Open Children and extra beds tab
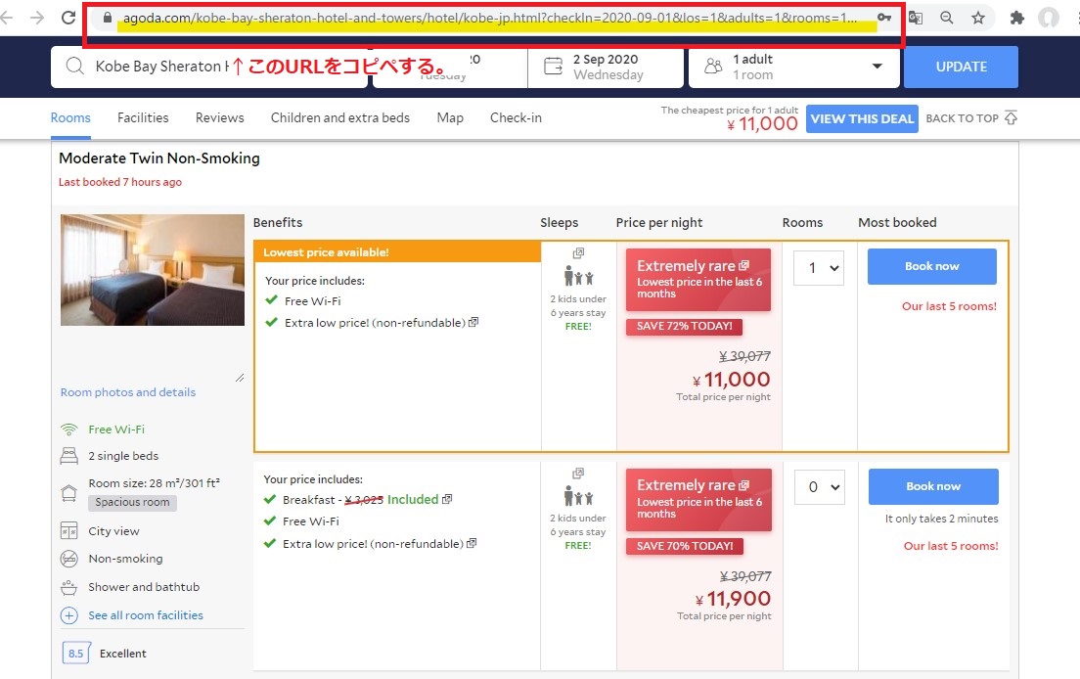The image size is (1080, 679). tap(340, 117)
